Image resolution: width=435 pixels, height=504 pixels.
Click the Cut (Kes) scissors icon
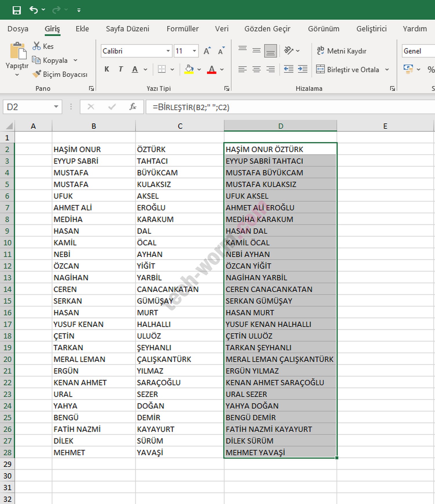tap(37, 46)
